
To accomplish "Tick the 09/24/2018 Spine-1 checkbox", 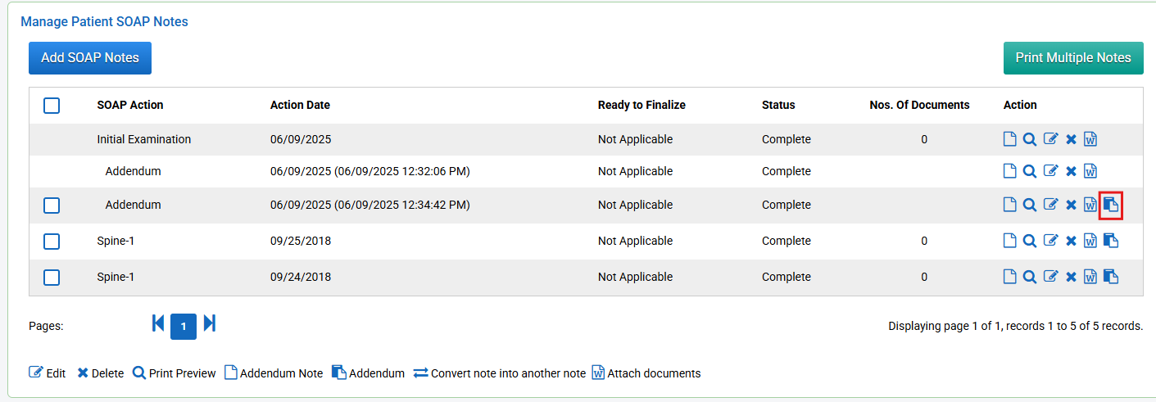I will (52, 278).
